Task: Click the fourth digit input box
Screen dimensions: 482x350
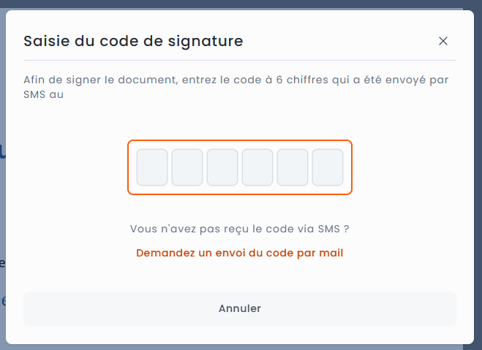Action: [257, 167]
